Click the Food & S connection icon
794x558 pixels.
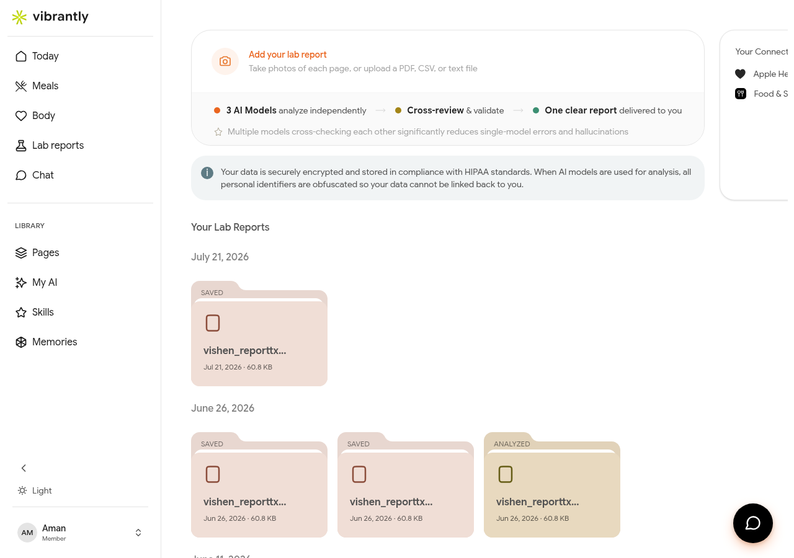click(740, 94)
